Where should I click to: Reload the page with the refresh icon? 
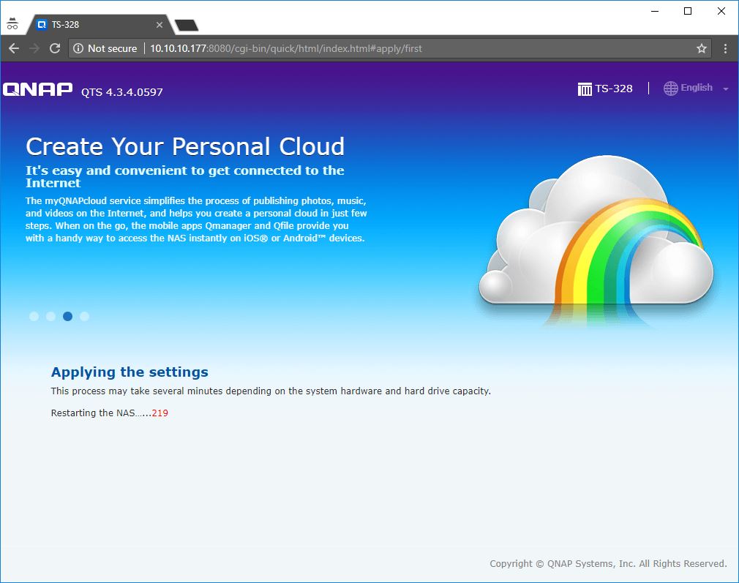tap(55, 48)
